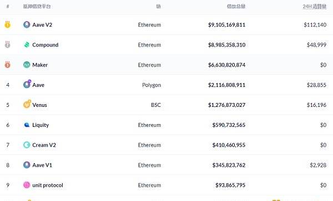
Task: Click the bronze third-place medal icon
Action: click(x=7, y=64)
